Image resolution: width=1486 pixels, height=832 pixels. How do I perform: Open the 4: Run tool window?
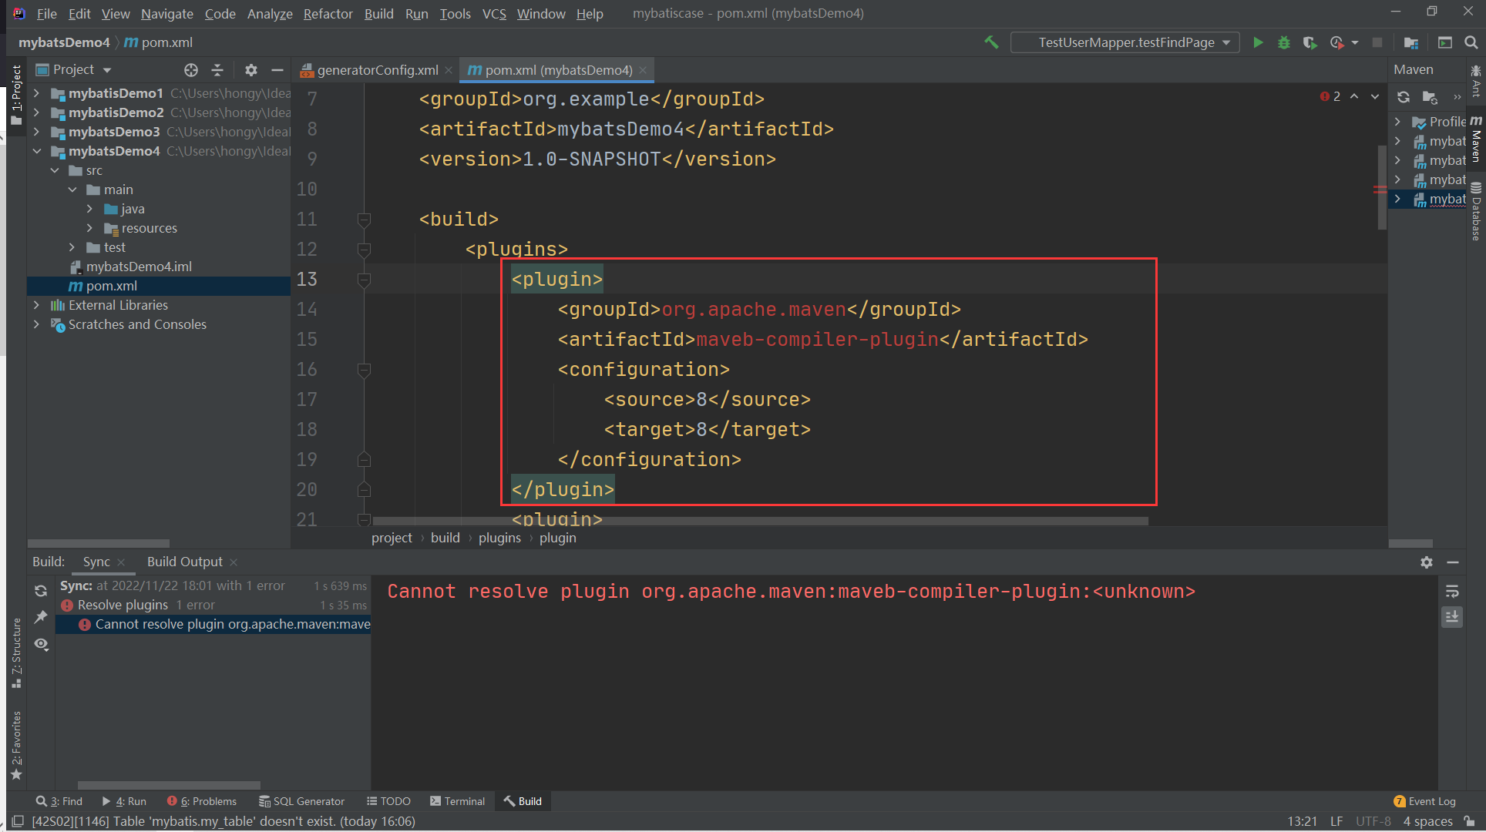click(x=124, y=801)
